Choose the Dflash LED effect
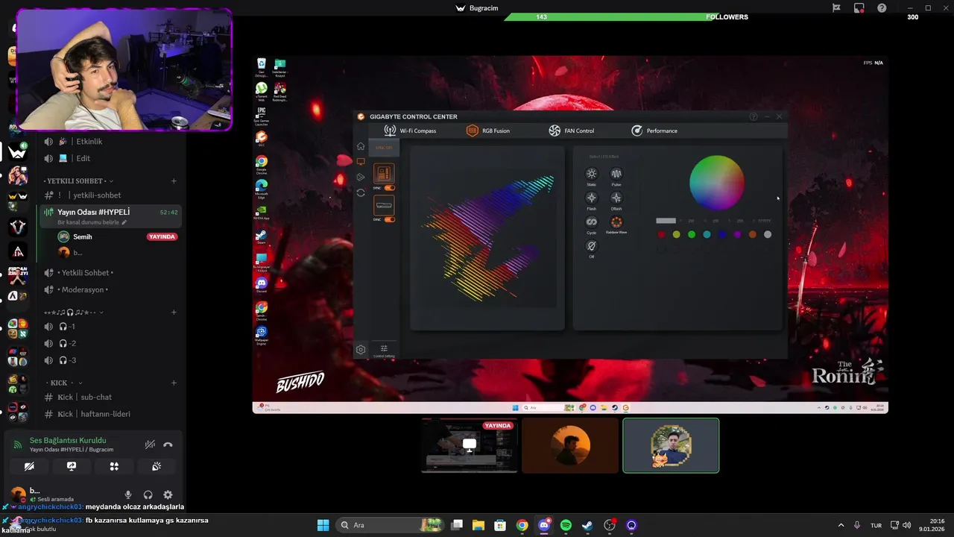 pyautogui.click(x=616, y=198)
